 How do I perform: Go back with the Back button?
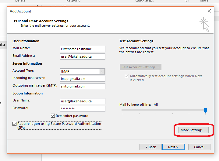click(x=150, y=147)
